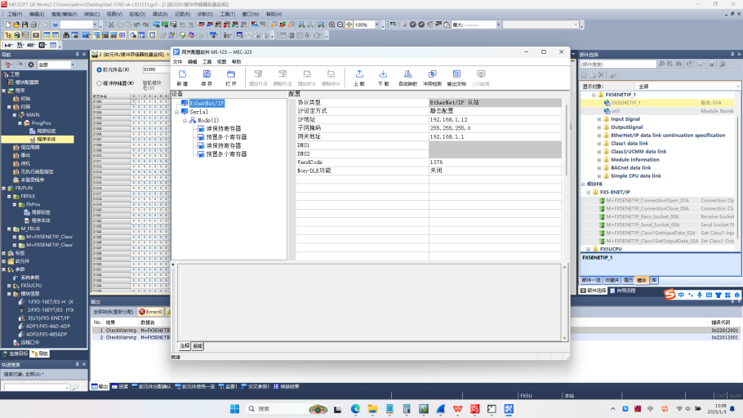
Task: Click the gateway config app icon on taskbar
Action: coord(509,408)
